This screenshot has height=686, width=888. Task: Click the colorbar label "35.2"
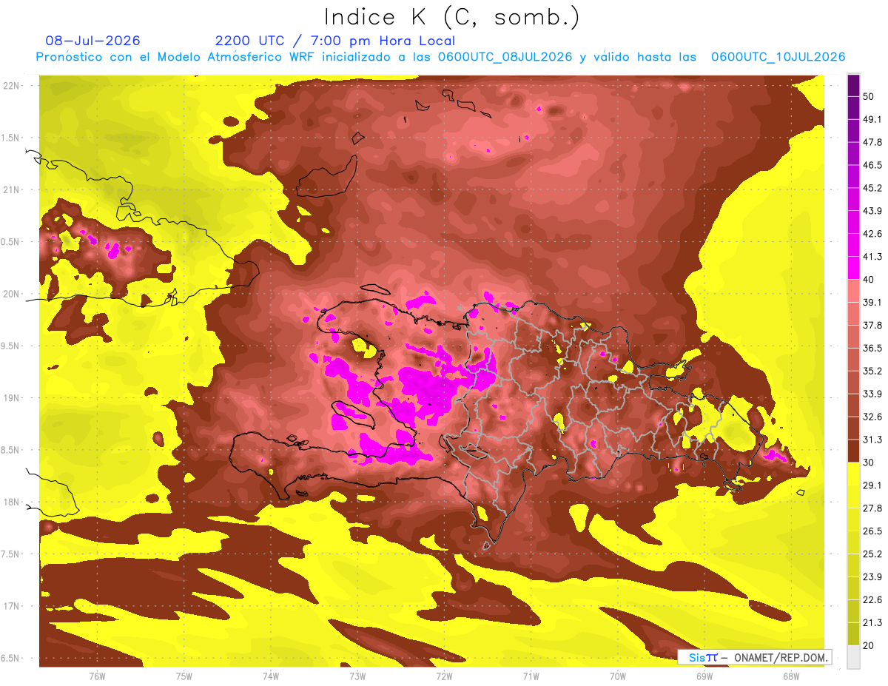coord(872,371)
